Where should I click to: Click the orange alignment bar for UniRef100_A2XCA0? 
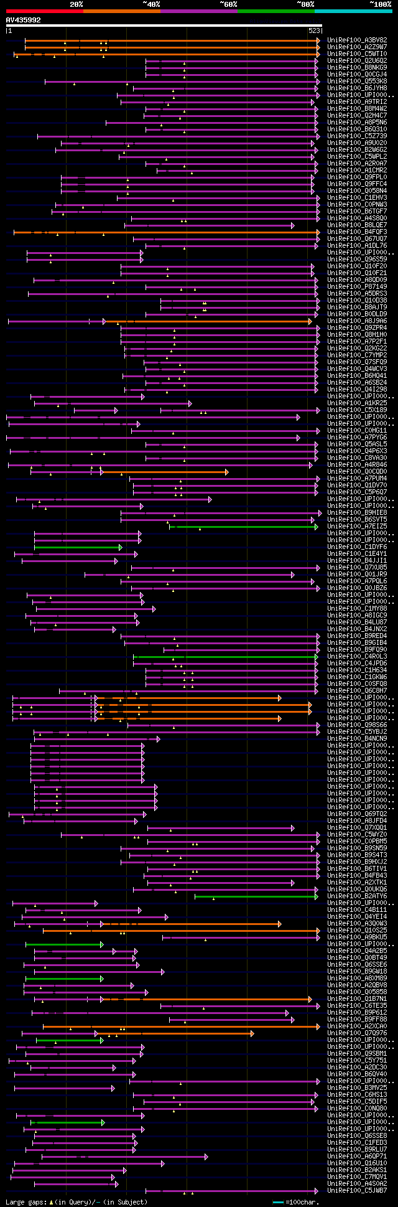[x=181, y=1026]
